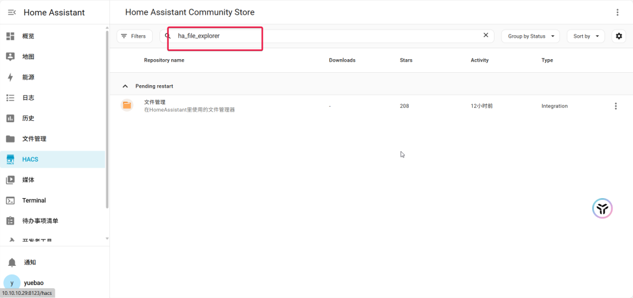Image resolution: width=633 pixels, height=298 pixels.
Task: Sort by Stars column
Action: point(406,60)
